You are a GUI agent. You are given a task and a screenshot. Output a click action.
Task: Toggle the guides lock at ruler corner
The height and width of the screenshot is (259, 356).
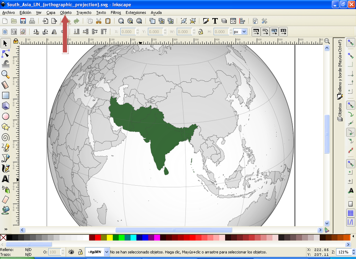click(x=16, y=41)
